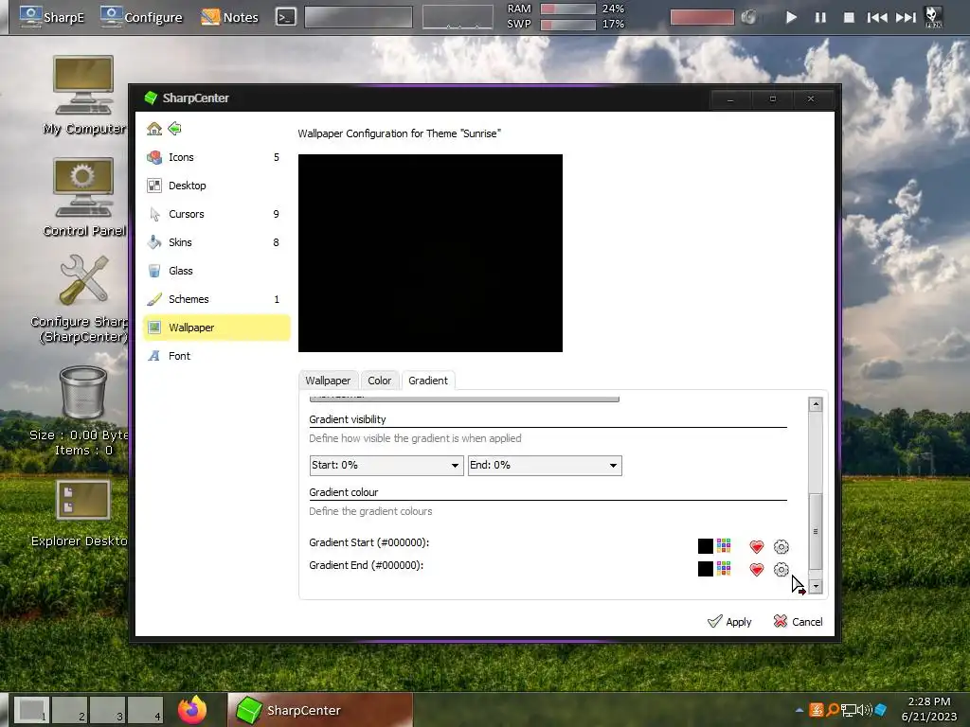
Task: Click the gradient panel scrollbar thumb
Action: tap(816, 532)
